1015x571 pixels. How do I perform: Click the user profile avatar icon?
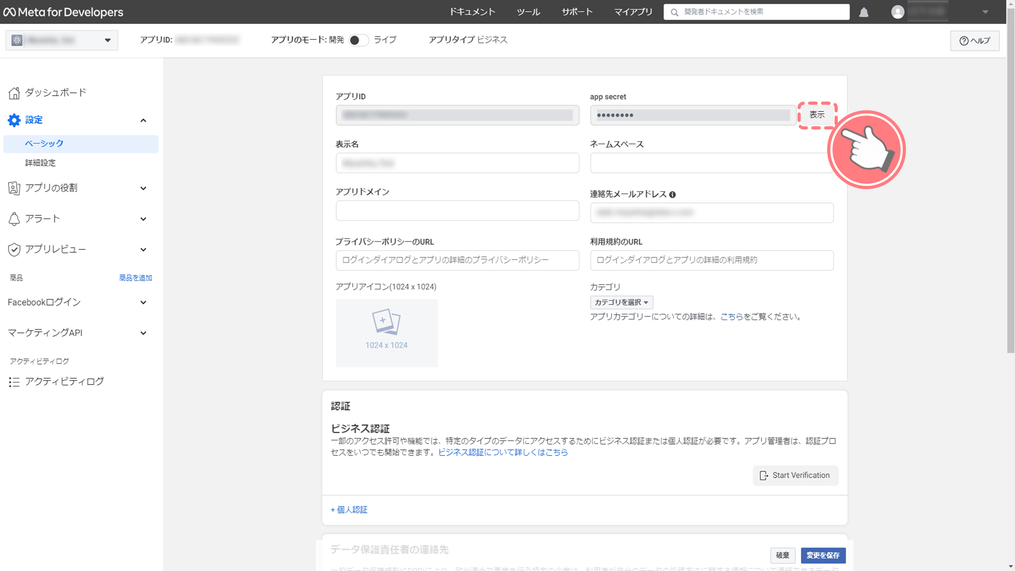897,12
